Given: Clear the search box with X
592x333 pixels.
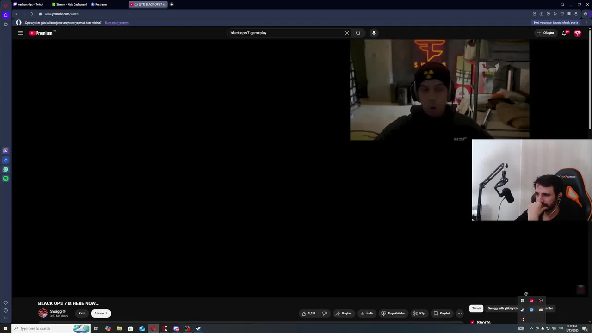Looking at the screenshot, I should point(347,33).
